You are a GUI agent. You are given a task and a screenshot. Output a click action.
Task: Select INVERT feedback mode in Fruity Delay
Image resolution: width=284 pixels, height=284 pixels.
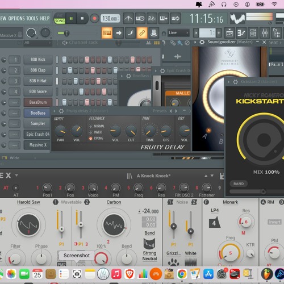(91, 132)
